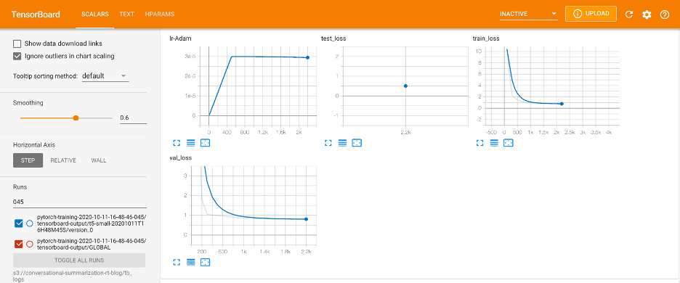Select only the version_0 run via blue radio circle
The width and height of the screenshot is (680, 283).
[x=30, y=223]
